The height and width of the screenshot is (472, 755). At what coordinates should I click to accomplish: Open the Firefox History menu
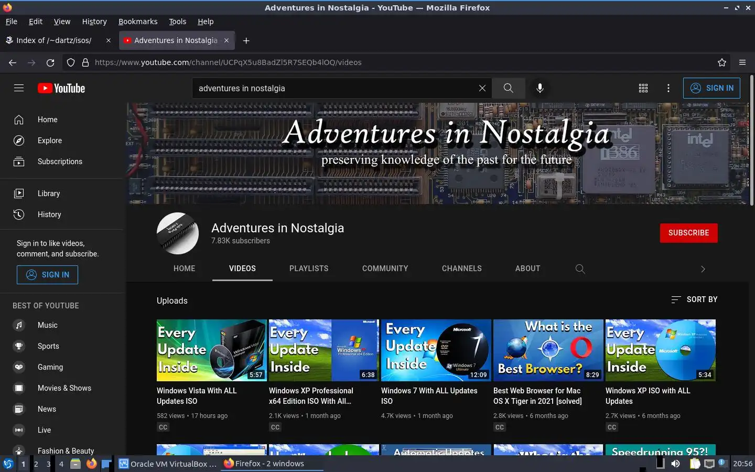coord(94,22)
